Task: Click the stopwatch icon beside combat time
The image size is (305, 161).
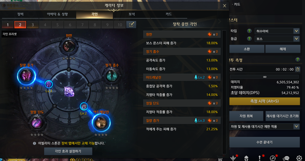Action: 297,69
